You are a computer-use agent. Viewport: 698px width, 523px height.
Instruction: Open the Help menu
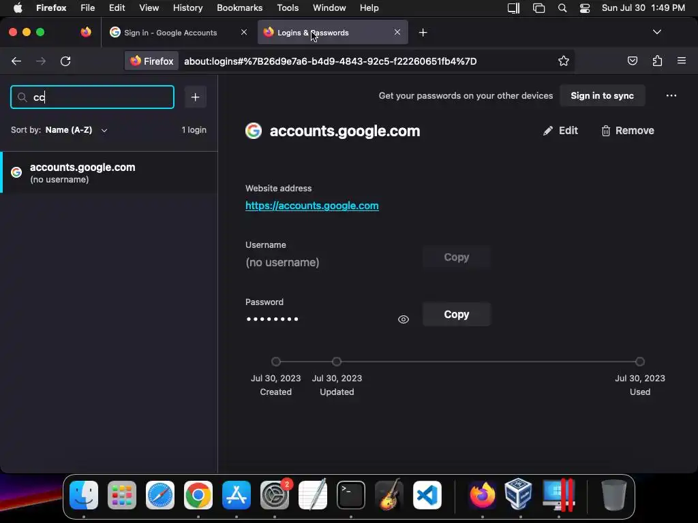coord(369,7)
